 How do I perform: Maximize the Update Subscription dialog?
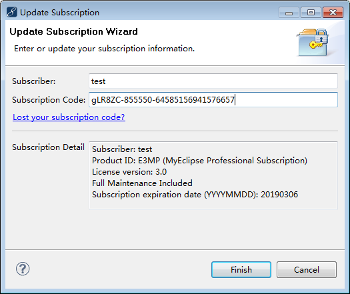[x=311, y=13]
